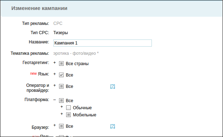
Task: Check the Обычные checkbox
Action: click(68, 108)
